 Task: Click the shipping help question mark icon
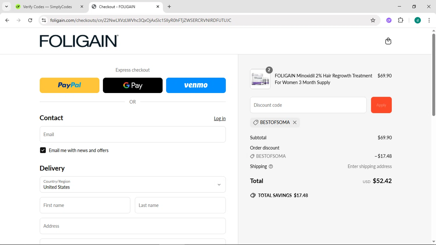(271, 167)
